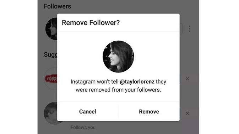Click the partially hidden 'Sugg' heading
The width and height of the screenshot is (239, 134).
pyautogui.click(x=50, y=55)
